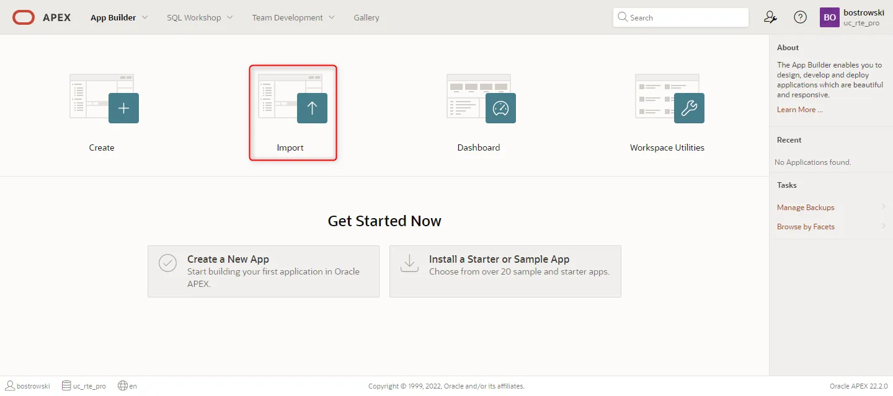Expand the Browse by Facets chevron
The height and width of the screenshot is (396, 893).
(883, 226)
